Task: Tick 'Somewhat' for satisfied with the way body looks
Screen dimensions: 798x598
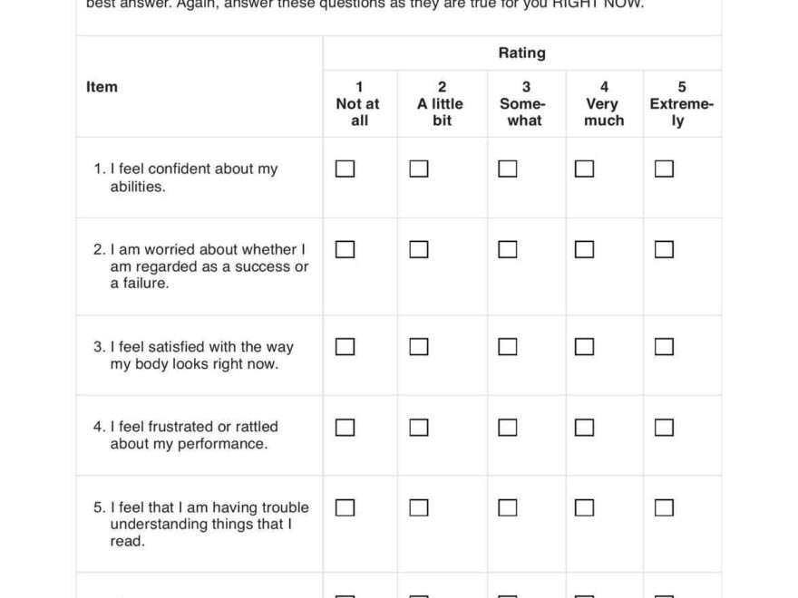Action: point(508,347)
